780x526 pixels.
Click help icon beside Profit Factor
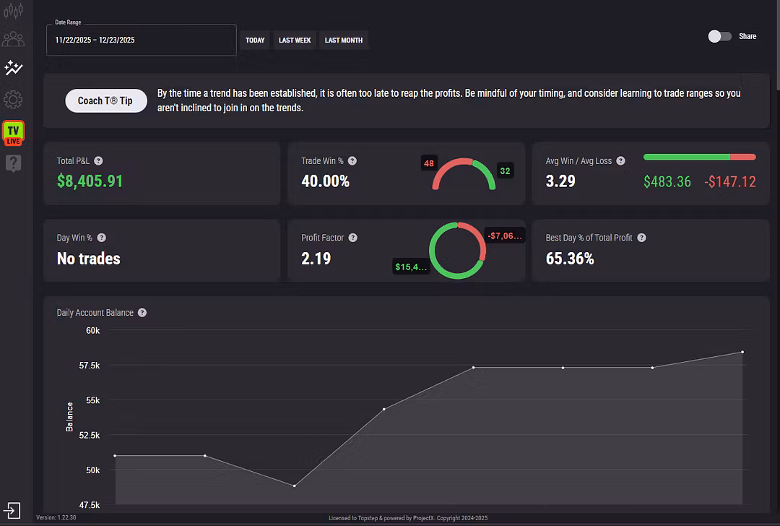[352, 238]
